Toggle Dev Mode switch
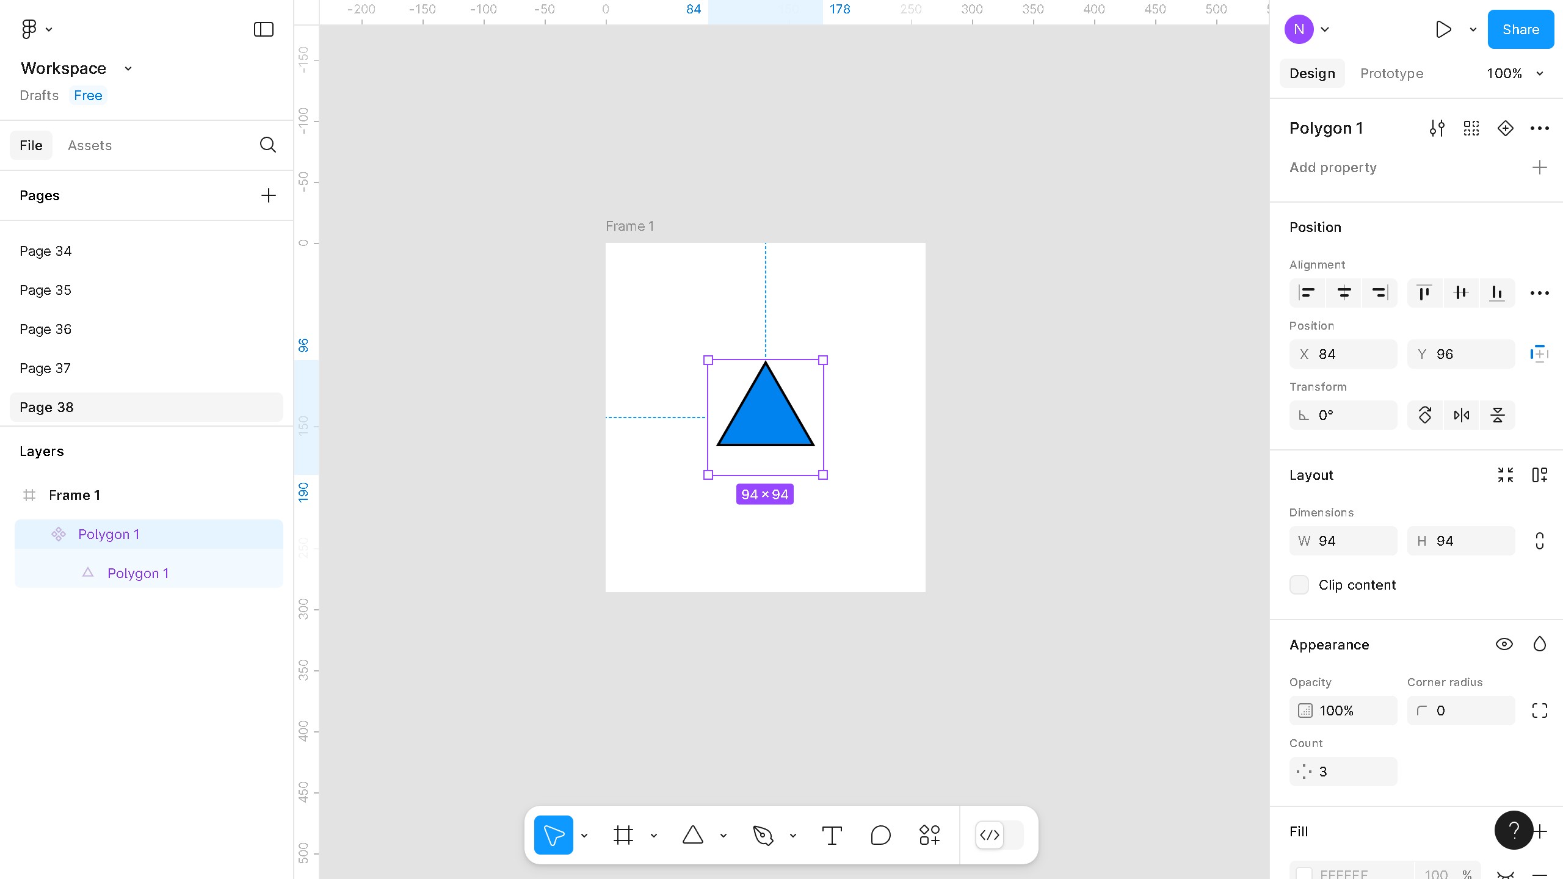Viewport: 1563px width, 879px height. [x=999, y=835]
